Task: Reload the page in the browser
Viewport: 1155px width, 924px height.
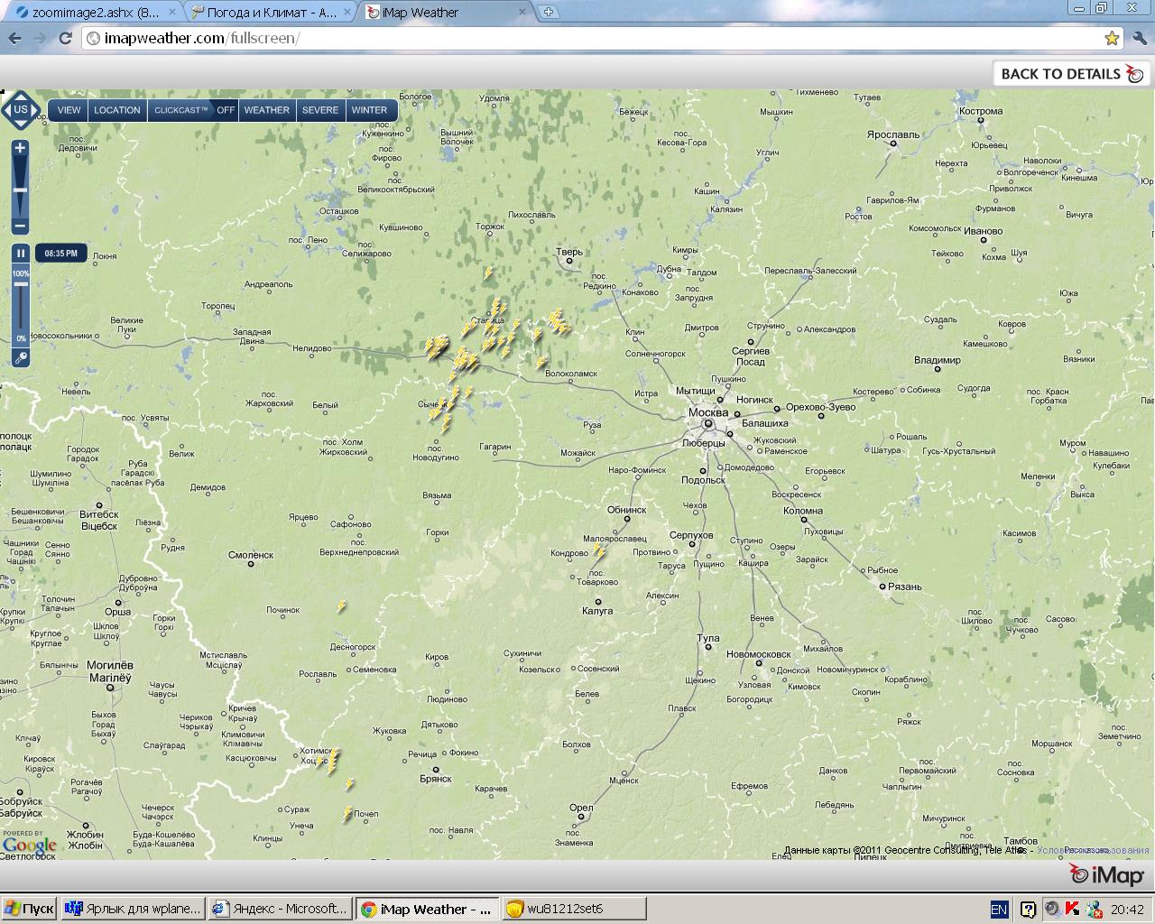Action: coord(65,38)
